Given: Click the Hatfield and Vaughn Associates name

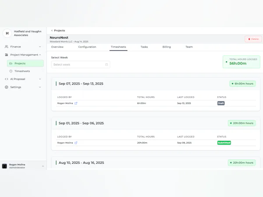Looking at the screenshot, I should click(28, 33).
